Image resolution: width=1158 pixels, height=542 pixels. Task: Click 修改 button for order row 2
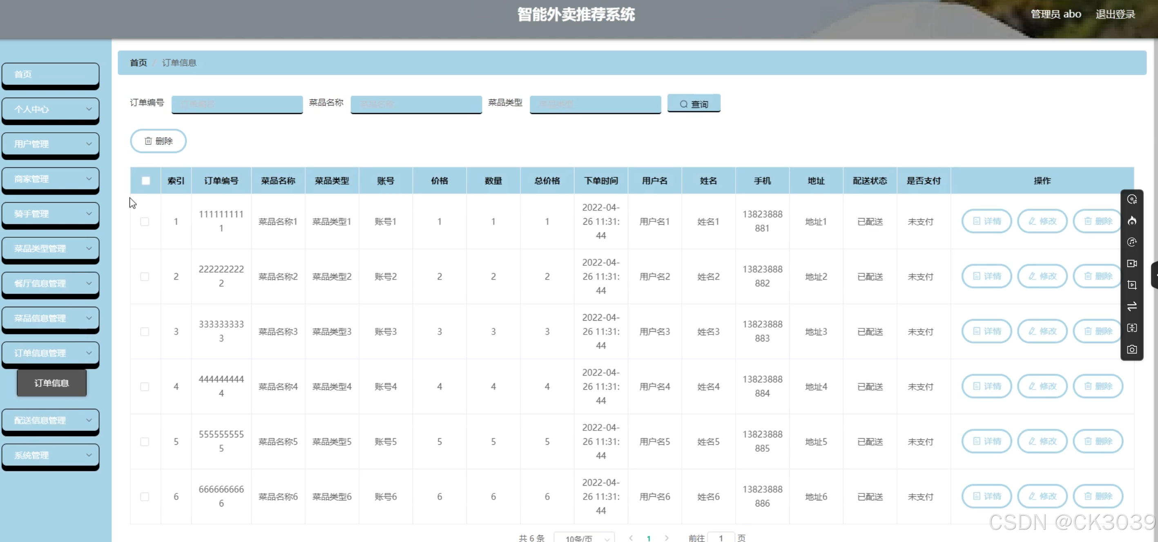[1042, 276]
